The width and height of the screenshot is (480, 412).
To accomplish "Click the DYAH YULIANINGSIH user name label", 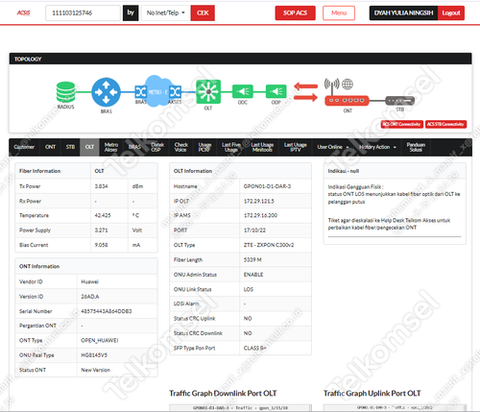I will (403, 13).
